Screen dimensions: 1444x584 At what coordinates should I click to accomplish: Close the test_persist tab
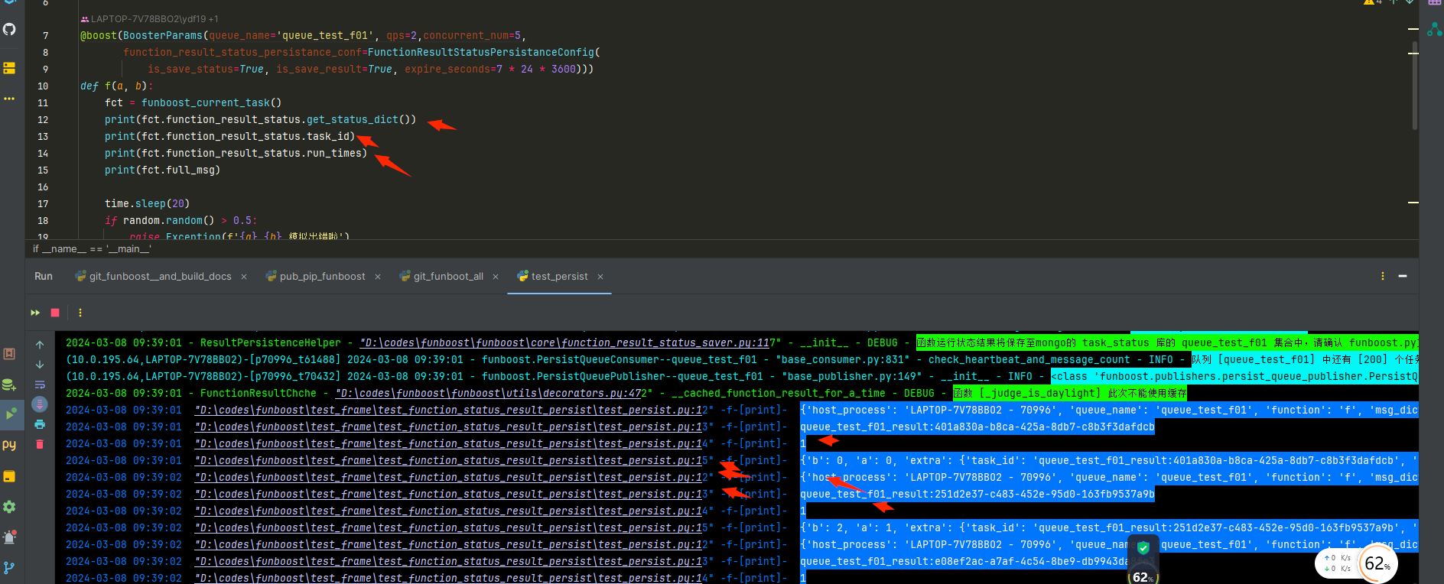(600, 277)
